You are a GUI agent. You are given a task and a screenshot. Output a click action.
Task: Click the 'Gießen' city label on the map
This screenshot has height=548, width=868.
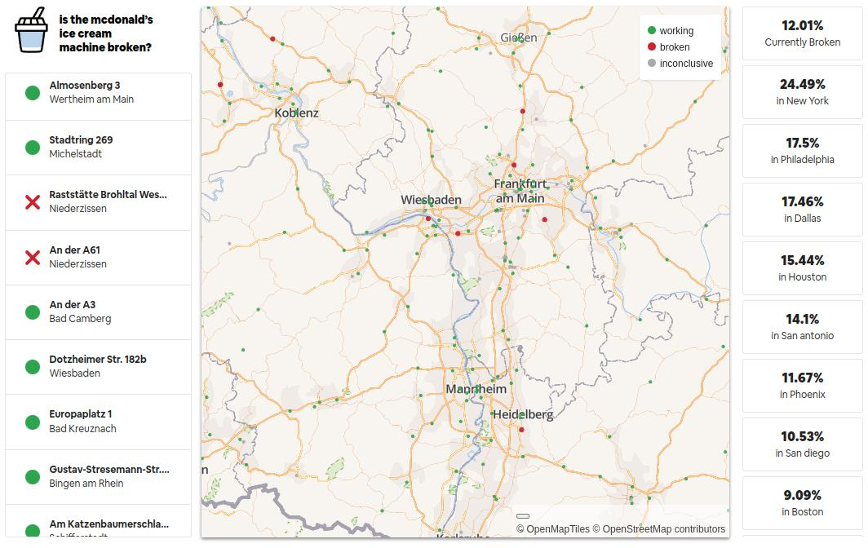[519, 38]
